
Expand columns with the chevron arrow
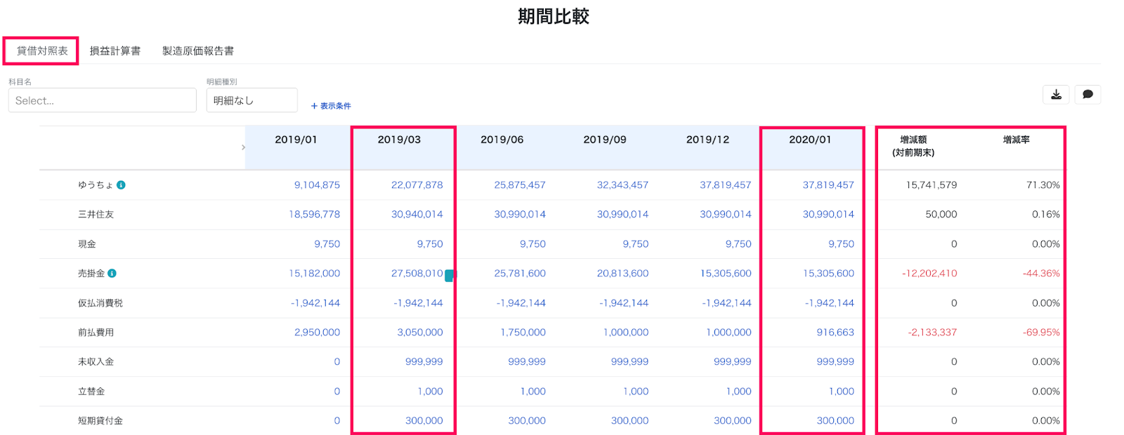click(x=243, y=147)
